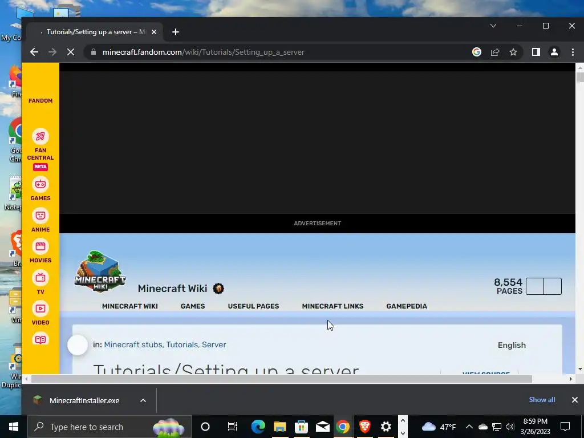This screenshot has width=584, height=438.
Task: Open the English language dropdown
Action: click(x=512, y=345)
